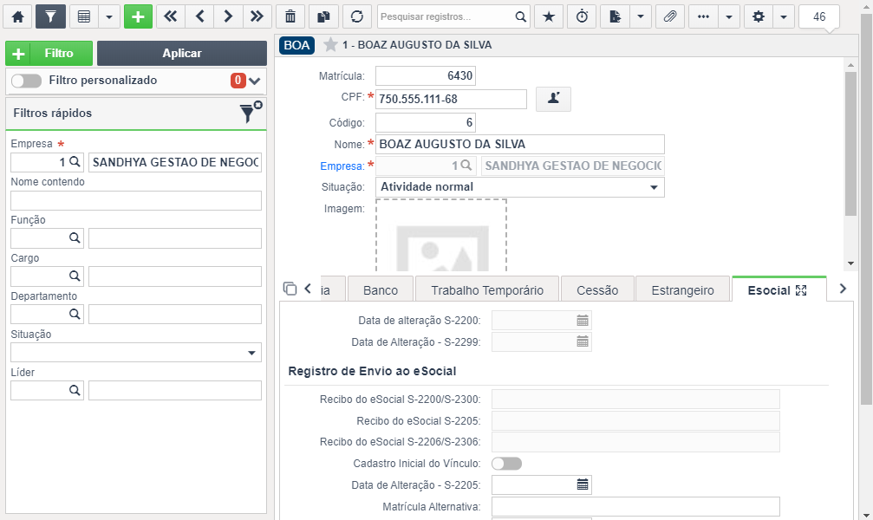
Task: Jump to last record double-right arrow
Action: click(x=257, y=16)
